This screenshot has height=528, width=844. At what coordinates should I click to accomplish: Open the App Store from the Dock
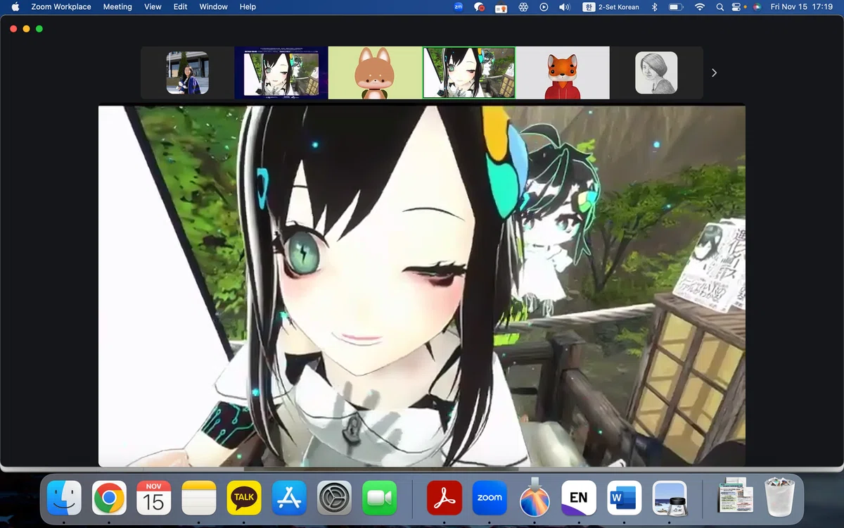[x=289, y=498]
